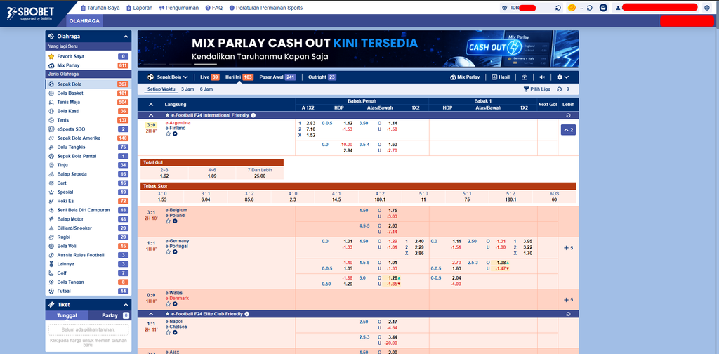The height and width of the screenshot is (354, 719).
Task: Collapse extra markets for e-Argentina match
Action: tap(568, 130)
